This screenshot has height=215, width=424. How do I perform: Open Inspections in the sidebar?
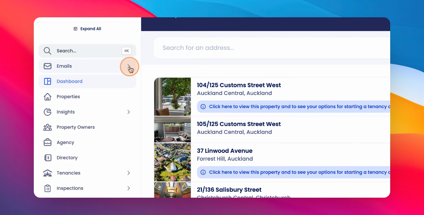(x=87, y=188)
